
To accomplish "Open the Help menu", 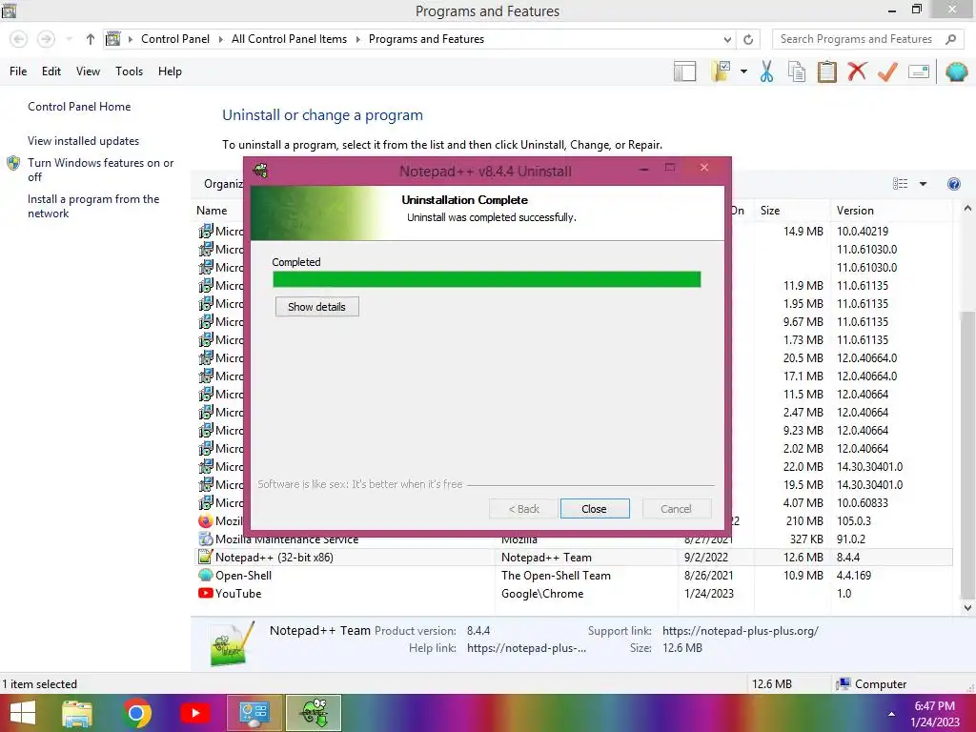I will [x=170, y=71].
